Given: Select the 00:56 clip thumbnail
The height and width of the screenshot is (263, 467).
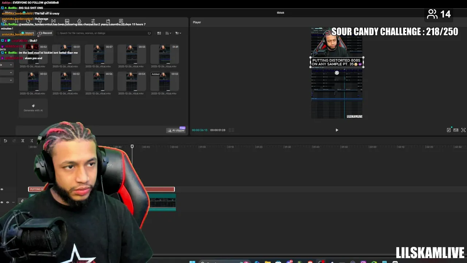Looking at the screenshot, I should [x=99, y=81].
